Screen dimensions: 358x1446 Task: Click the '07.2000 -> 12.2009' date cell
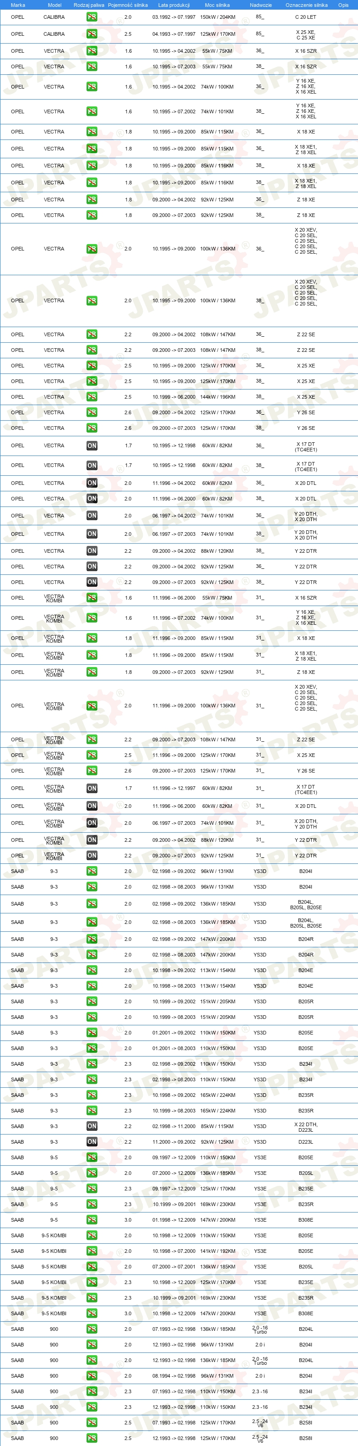pyautogui.click(x=174, y=1173)
